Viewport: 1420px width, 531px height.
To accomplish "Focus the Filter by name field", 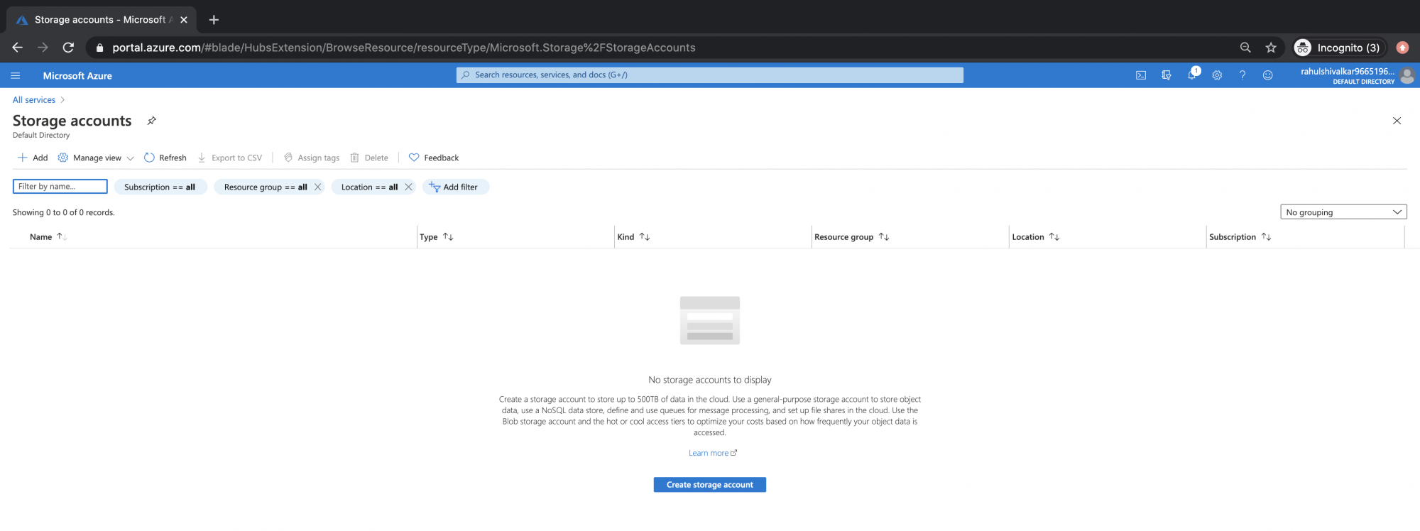I will point(60,187).
